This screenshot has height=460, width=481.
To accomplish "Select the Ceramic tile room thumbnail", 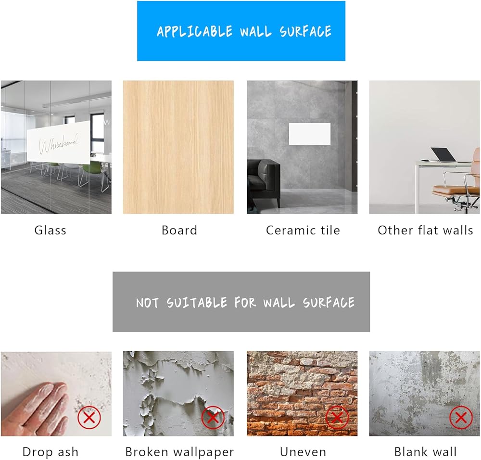I will pyautogui.click(x=302, y=147).
